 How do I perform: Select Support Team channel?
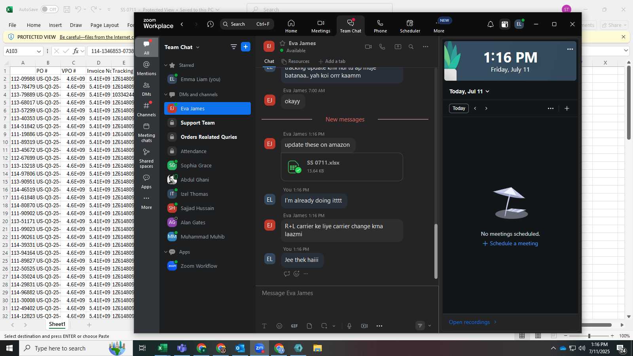(207, 123)
